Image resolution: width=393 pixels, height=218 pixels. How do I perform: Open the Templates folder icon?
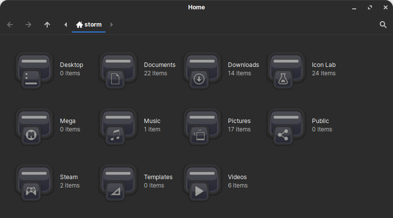[118, 183]
